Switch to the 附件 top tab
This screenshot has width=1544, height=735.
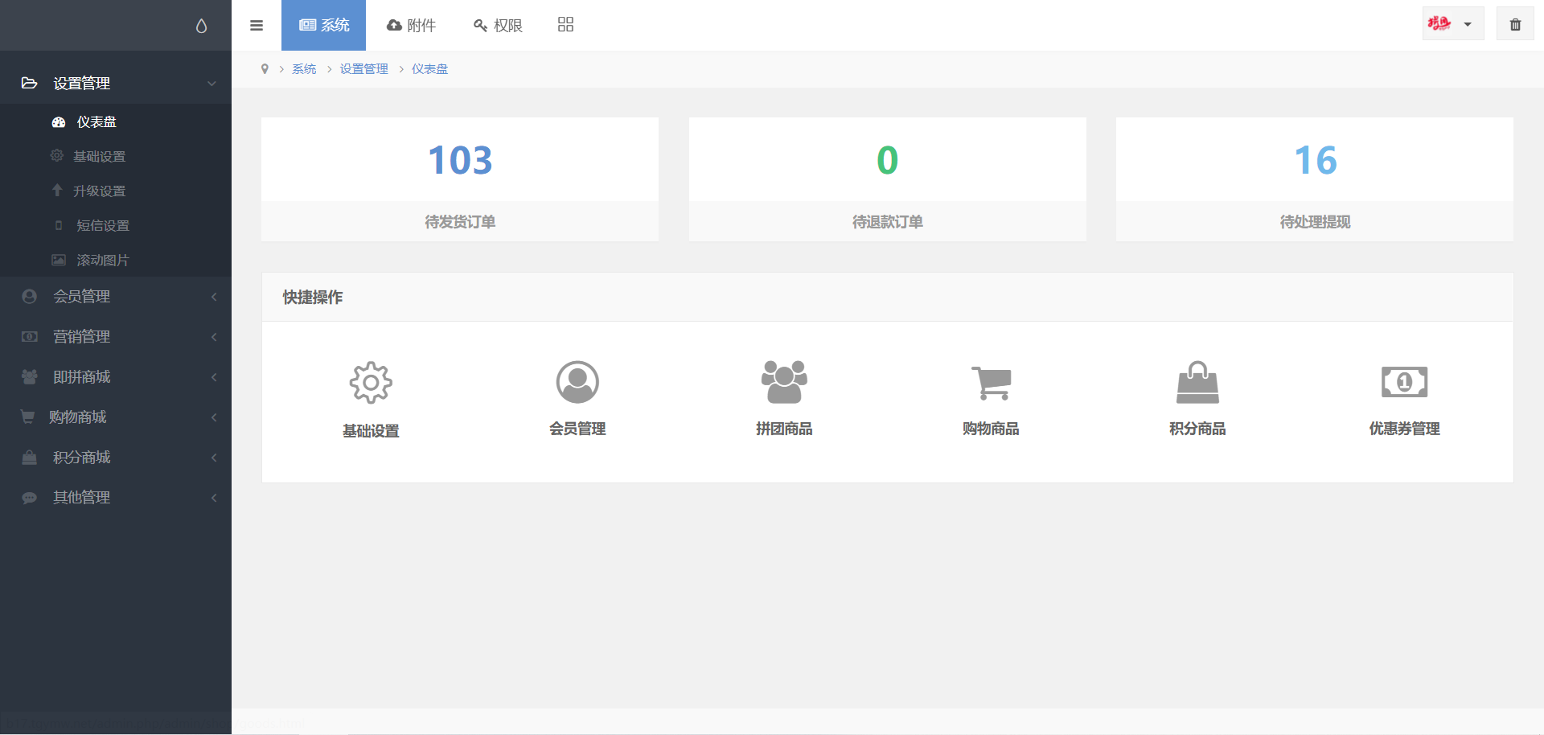coord(412,26)
